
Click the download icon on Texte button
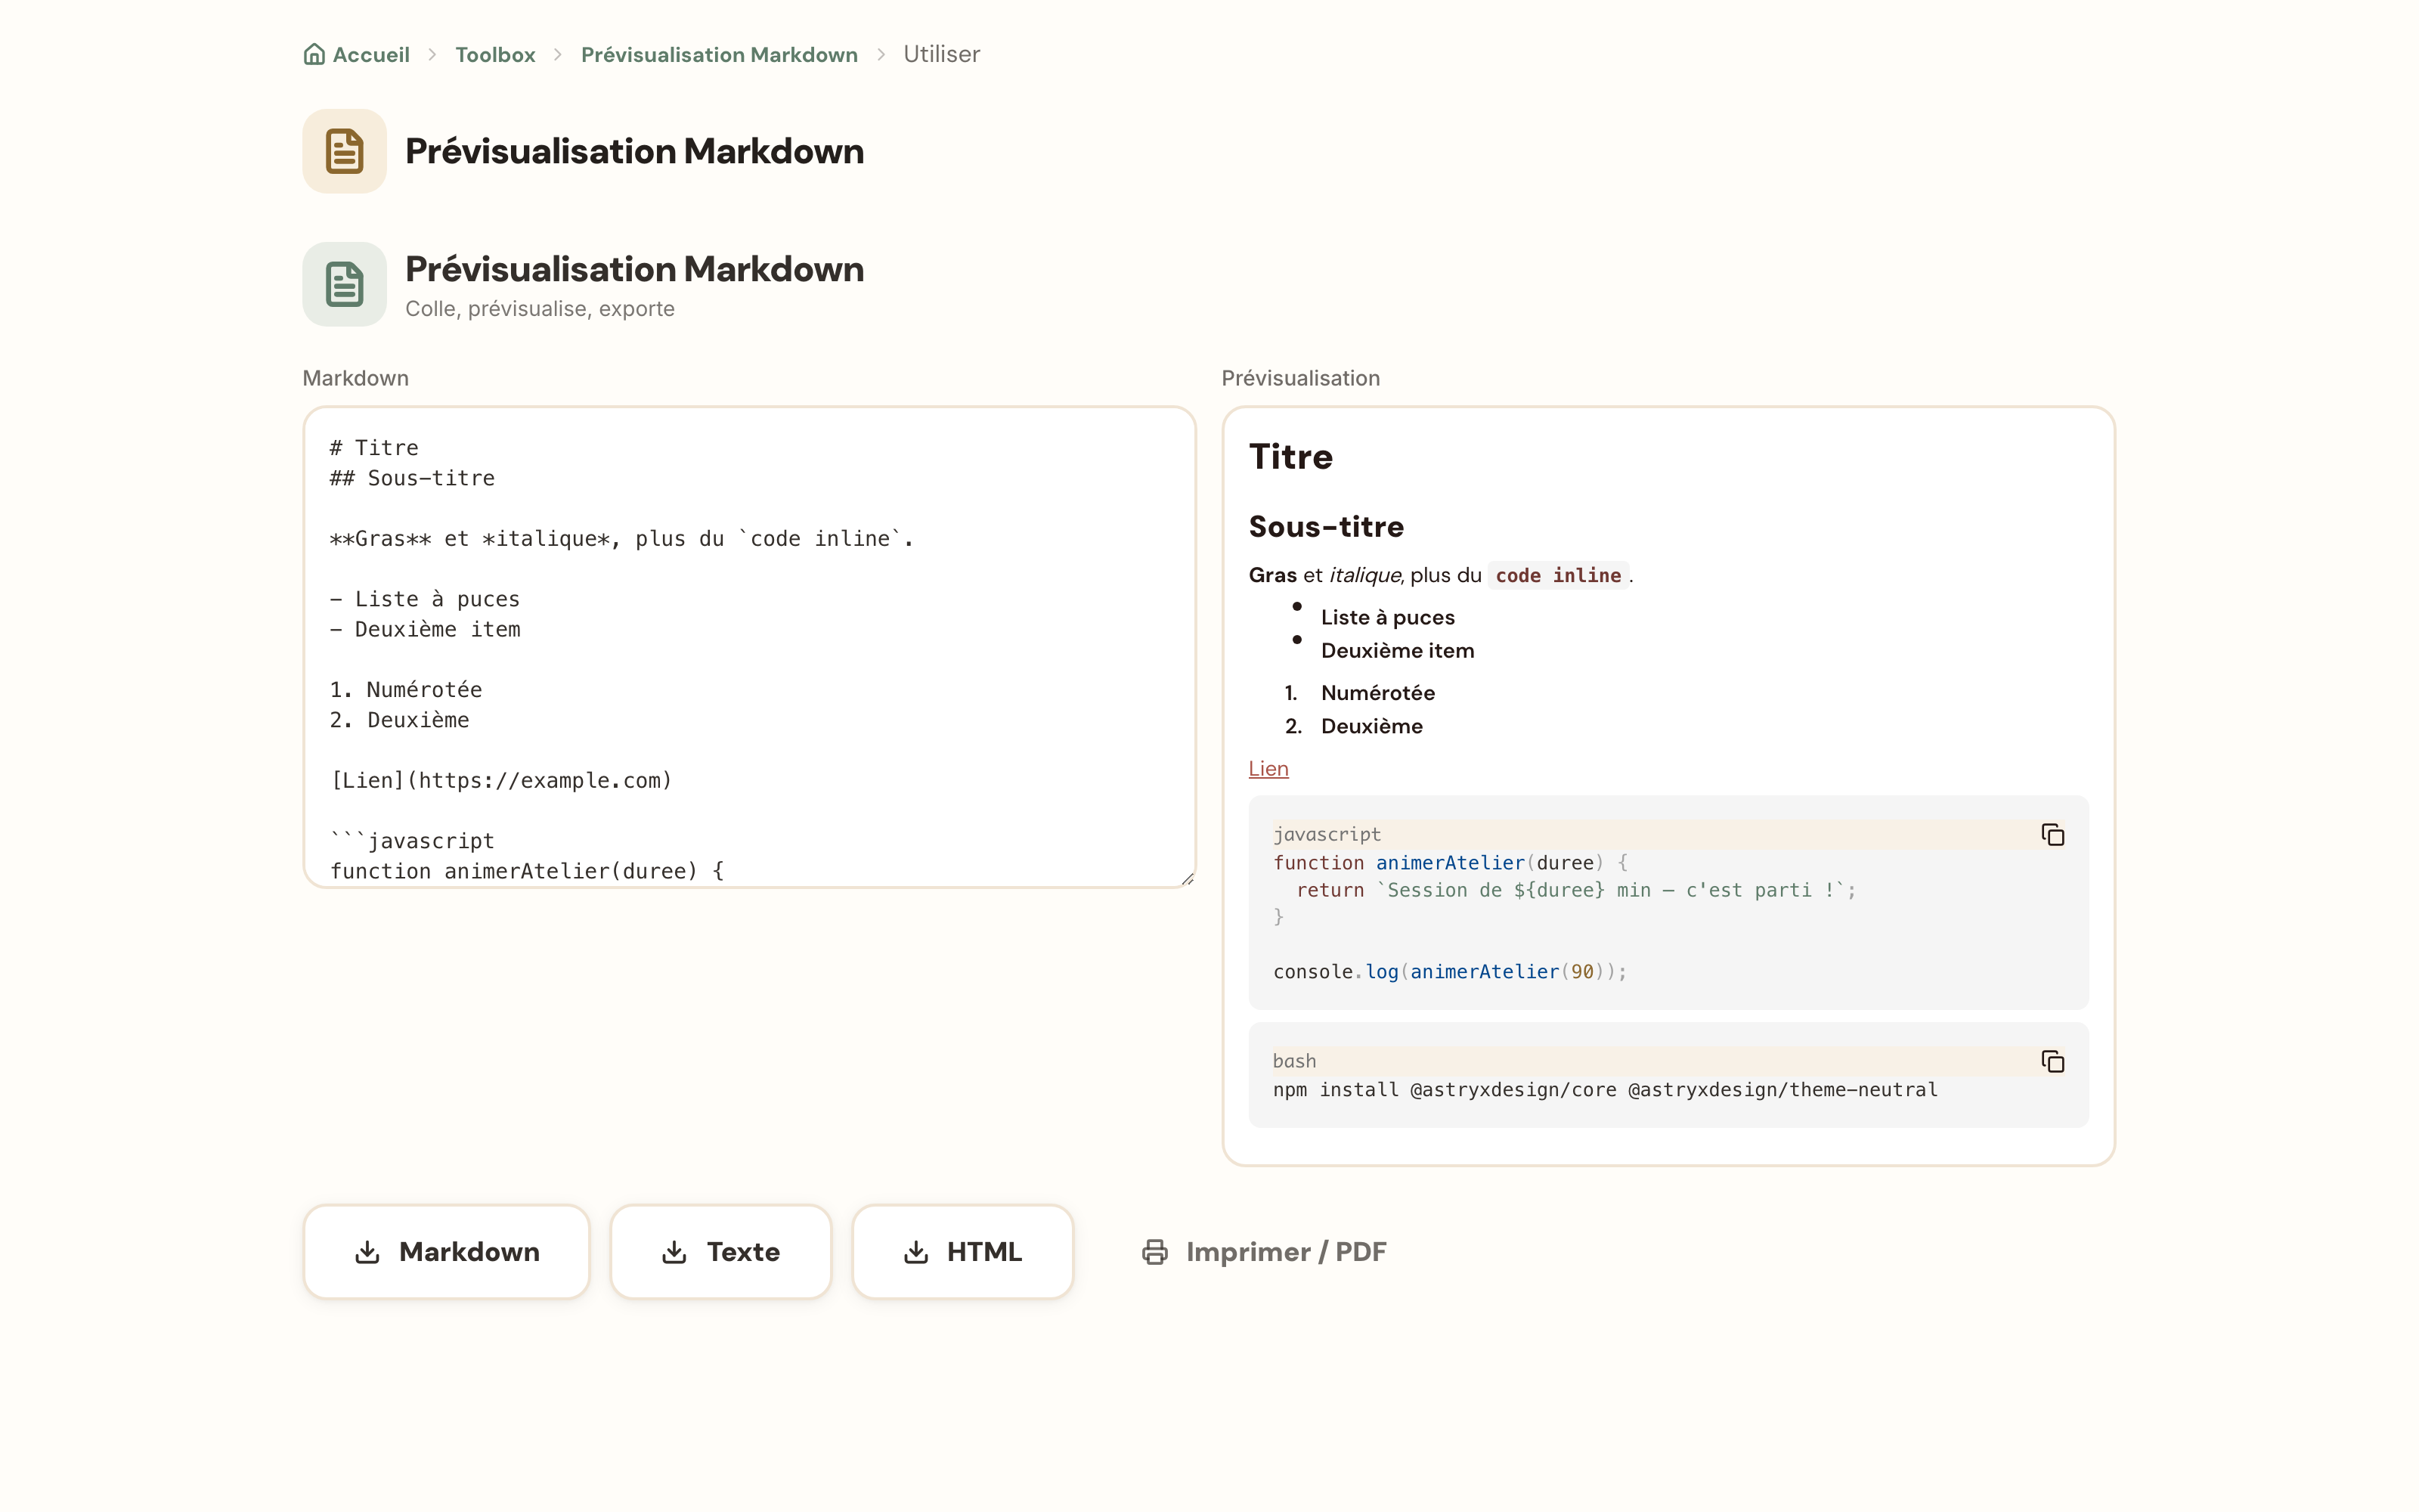[675, 1252]
